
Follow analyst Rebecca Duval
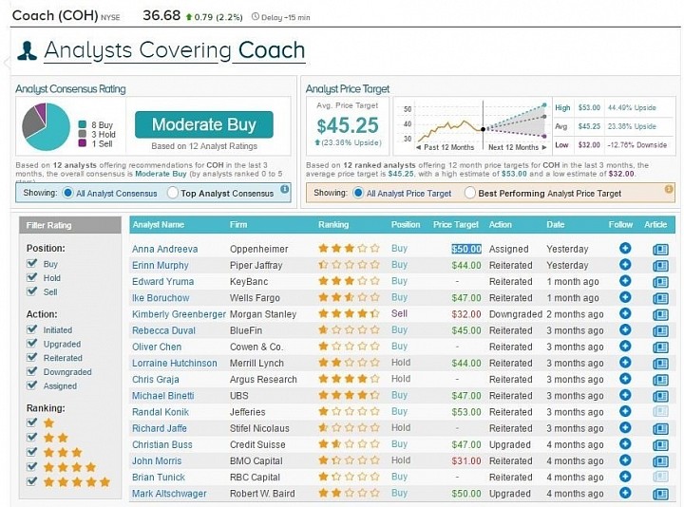625,329
